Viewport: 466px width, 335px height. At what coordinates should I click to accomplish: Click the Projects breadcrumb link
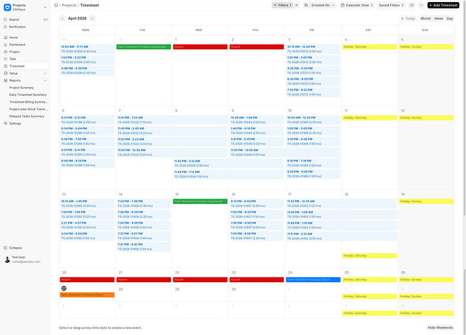coord(69,5)
